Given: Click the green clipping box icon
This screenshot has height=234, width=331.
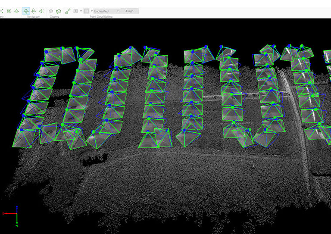Looking at the screenshot, I should click(x=58, y=11).
